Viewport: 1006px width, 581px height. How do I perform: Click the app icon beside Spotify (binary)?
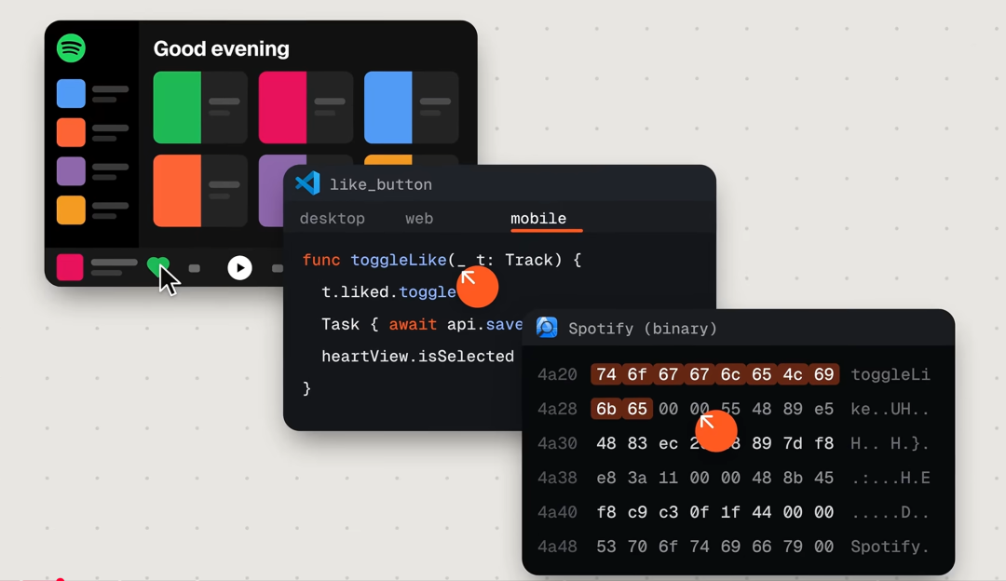(547, 327)
